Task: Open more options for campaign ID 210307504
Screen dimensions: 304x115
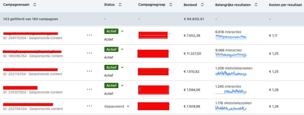Action: pyautogui.click(x=89, y=89)
